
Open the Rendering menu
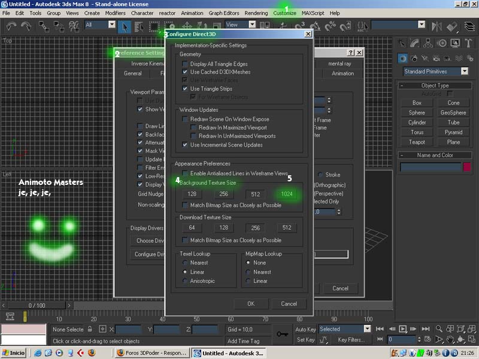tap(256, 13)
